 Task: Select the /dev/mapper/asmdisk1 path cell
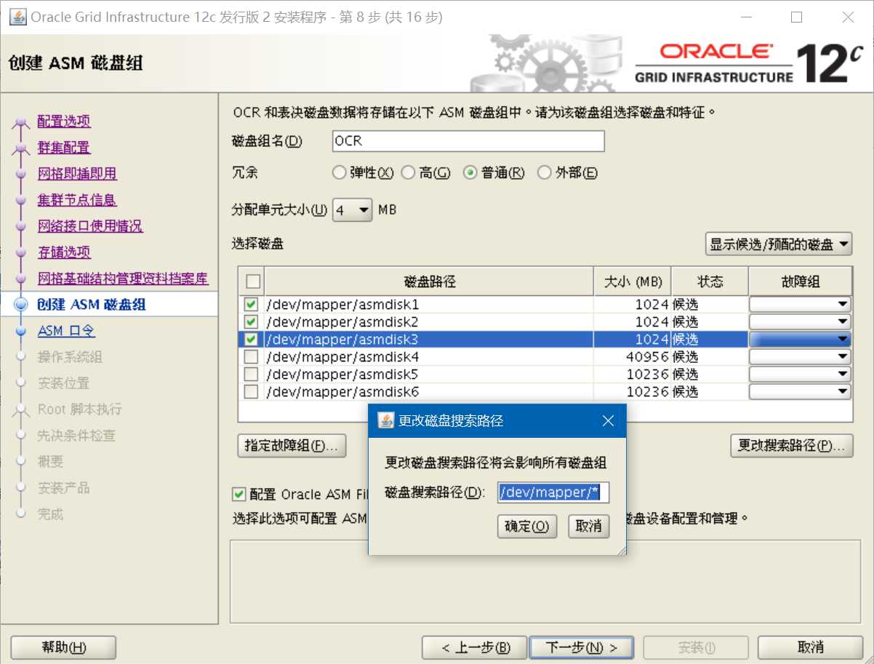(429, 304)
